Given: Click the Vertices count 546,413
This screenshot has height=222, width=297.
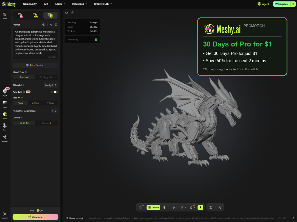Looking at the screenshot, I should pyautogui.click(x=94, y=31).
